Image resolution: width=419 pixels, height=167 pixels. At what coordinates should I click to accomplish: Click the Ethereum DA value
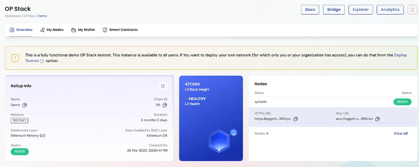[x=157, y=135]
